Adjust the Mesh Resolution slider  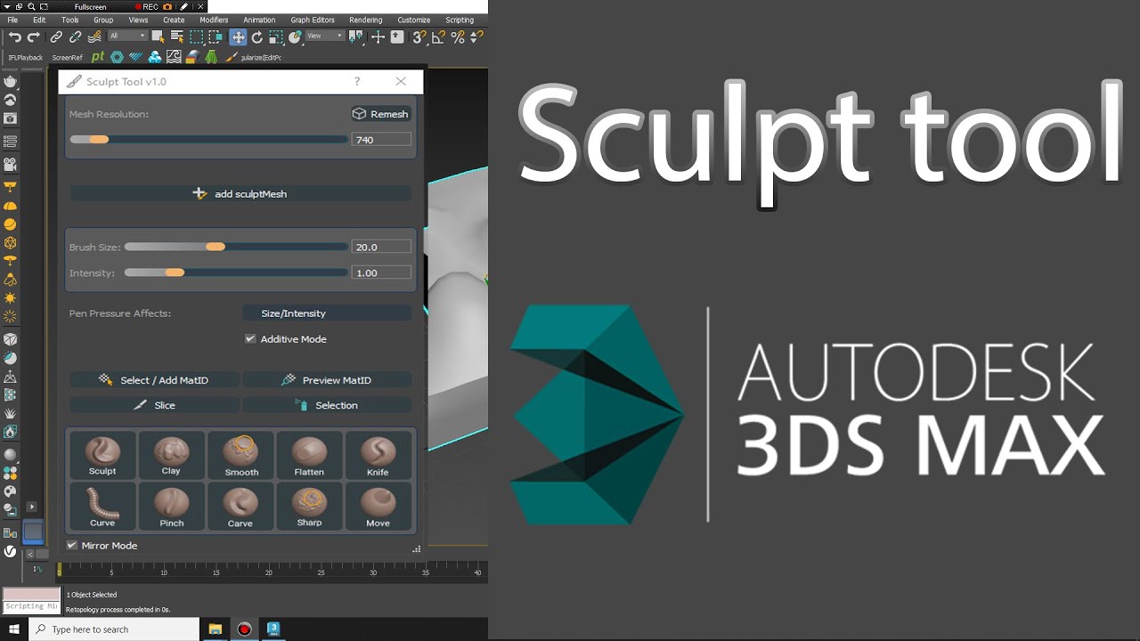208,140
